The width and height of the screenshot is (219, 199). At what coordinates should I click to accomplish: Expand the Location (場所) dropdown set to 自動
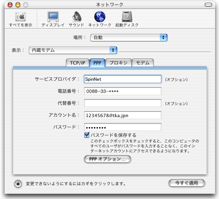tap(129, 37)
